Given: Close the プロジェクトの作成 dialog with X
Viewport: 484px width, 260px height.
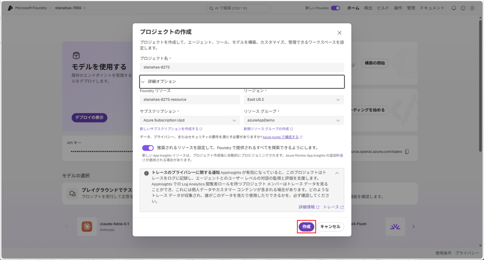Looking at the screenshot, I should (339, 33).
